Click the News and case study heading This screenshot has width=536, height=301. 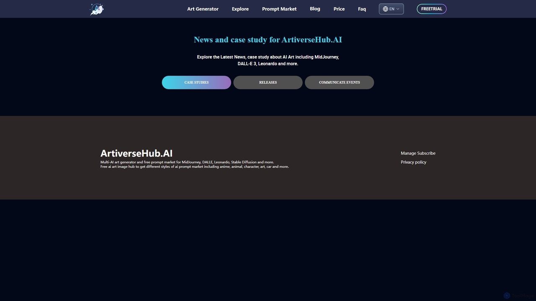pos(268,40)
